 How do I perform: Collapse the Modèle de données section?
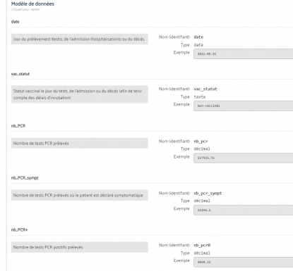pos(32,4)
